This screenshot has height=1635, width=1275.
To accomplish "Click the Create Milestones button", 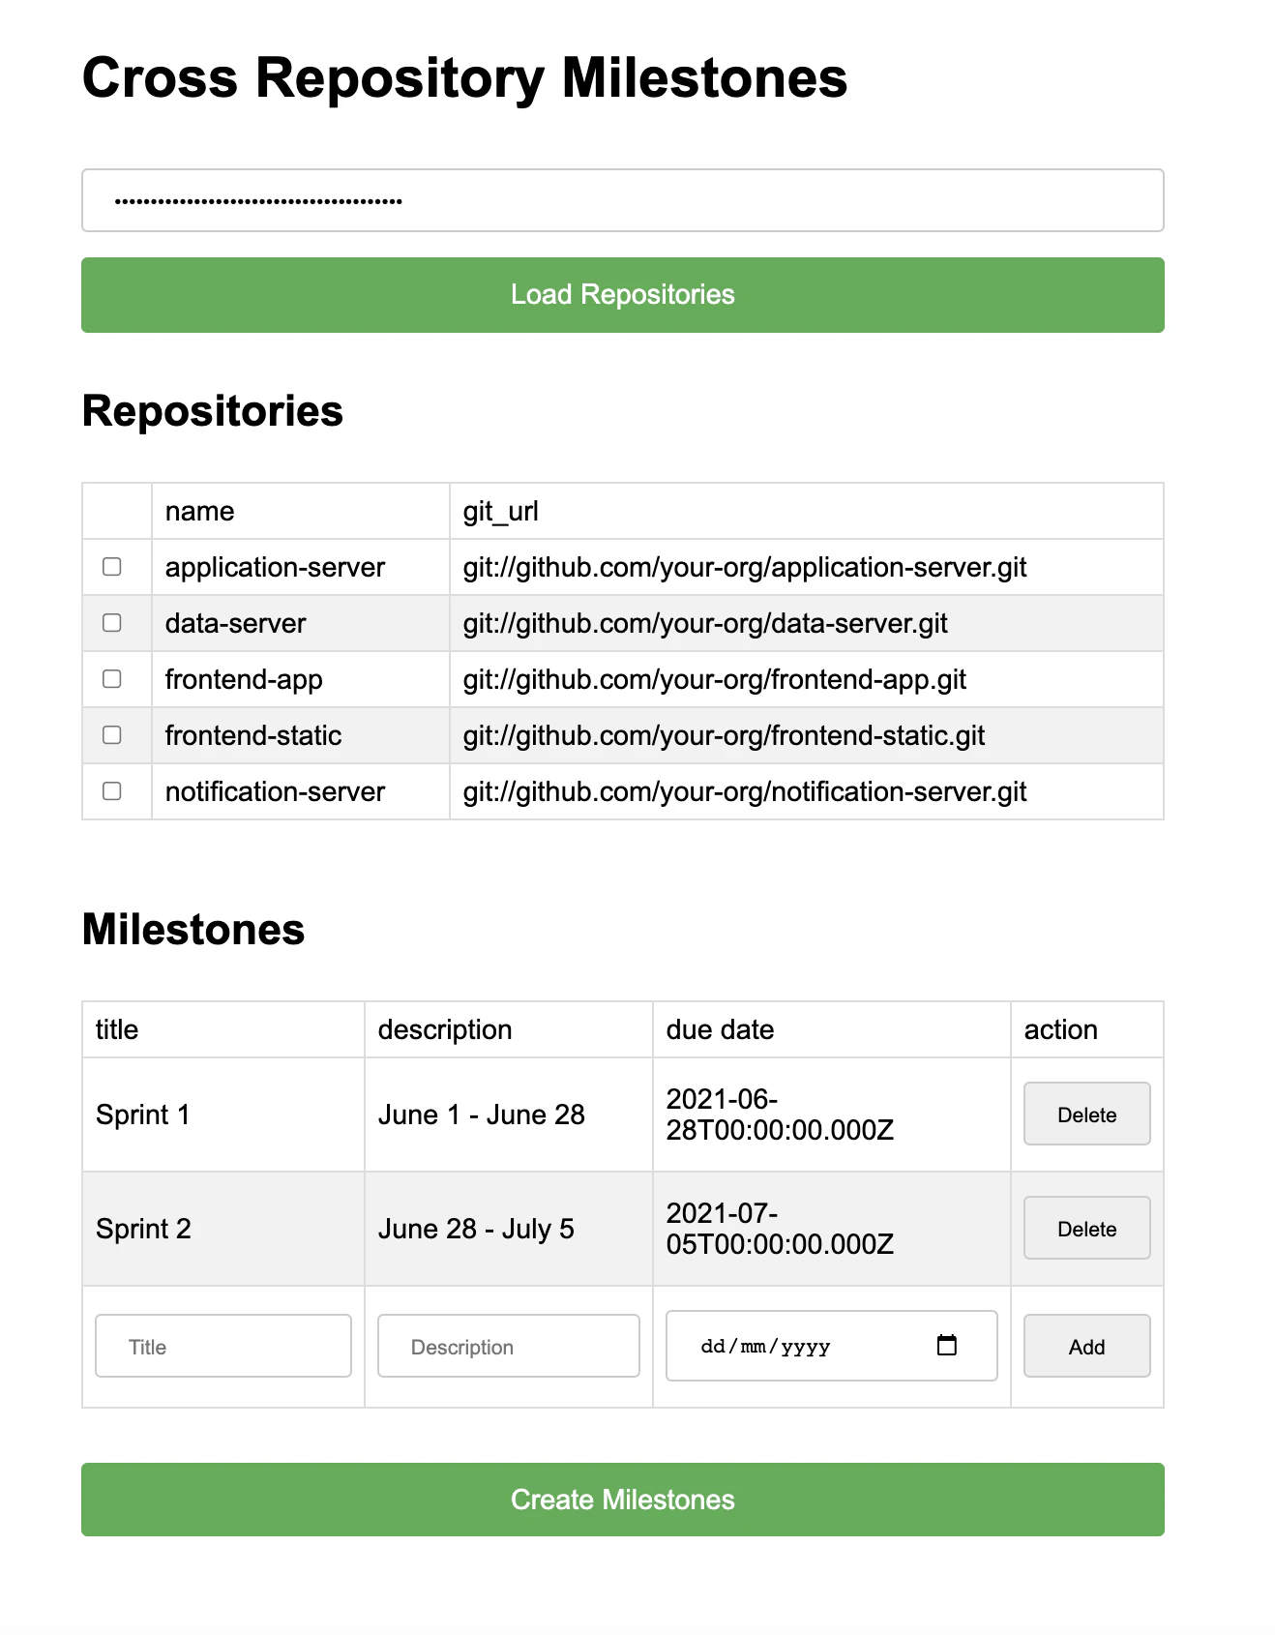I will (623, 1500).
